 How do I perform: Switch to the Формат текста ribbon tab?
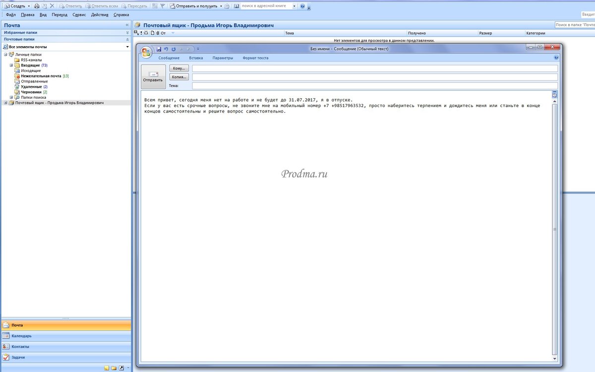[x=255, y=58]
